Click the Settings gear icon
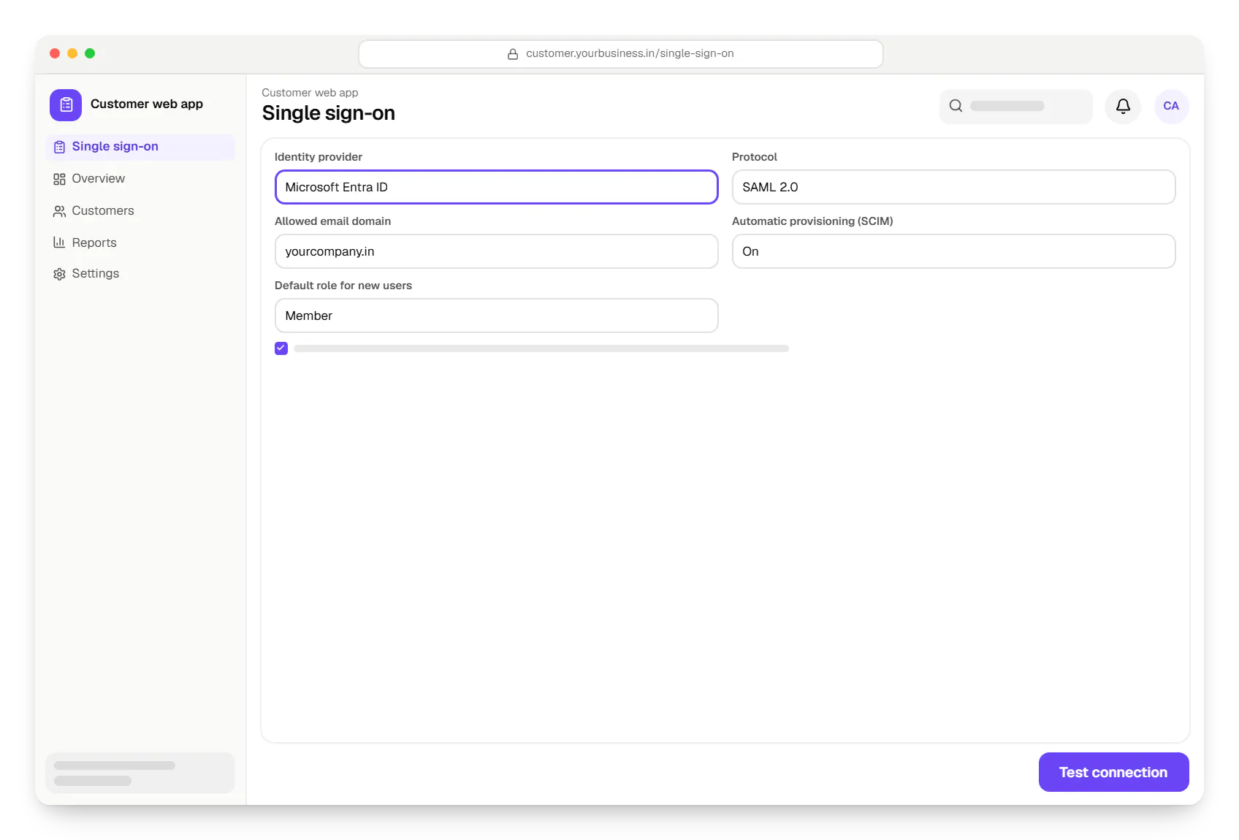1239x840 pixels. point(59,274)
